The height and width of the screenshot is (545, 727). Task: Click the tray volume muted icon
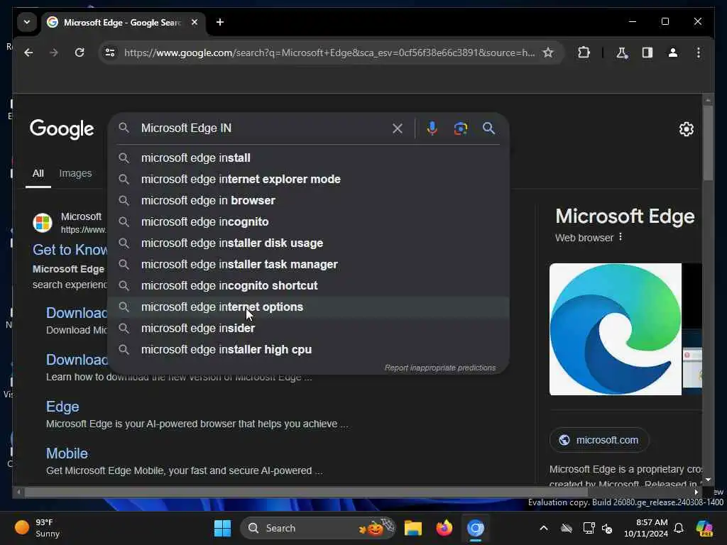point(607,528)
